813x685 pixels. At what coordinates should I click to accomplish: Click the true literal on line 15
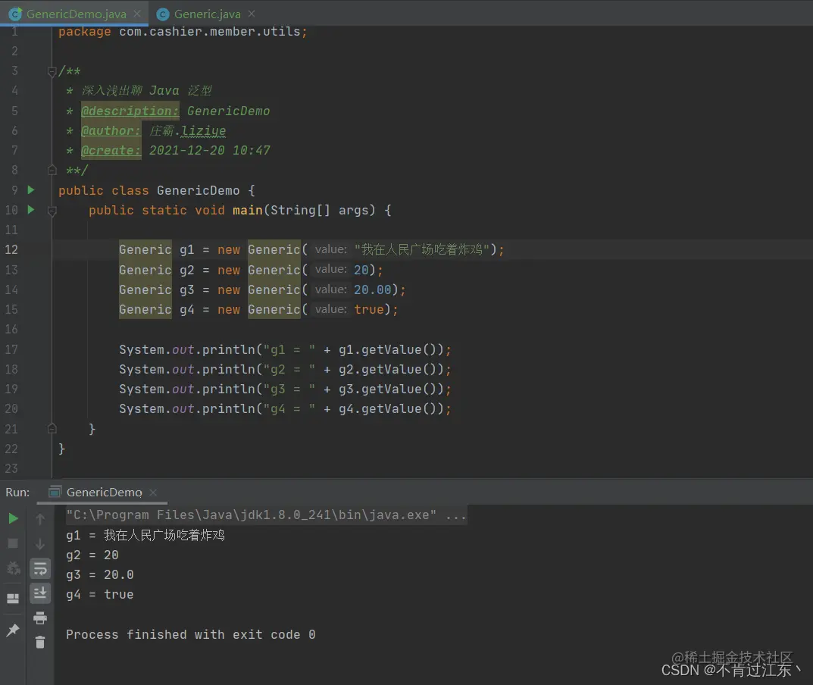coord(369,310)
